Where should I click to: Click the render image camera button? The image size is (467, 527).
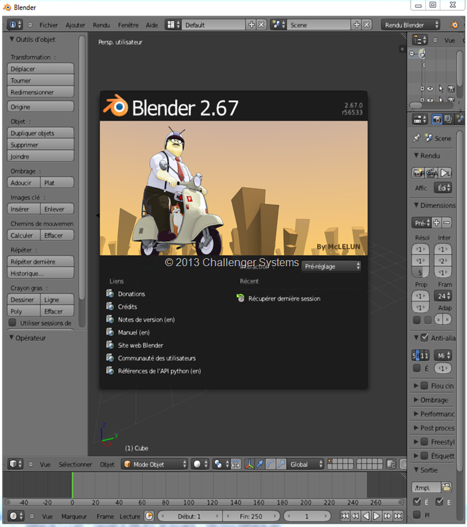tap(419, 173)
